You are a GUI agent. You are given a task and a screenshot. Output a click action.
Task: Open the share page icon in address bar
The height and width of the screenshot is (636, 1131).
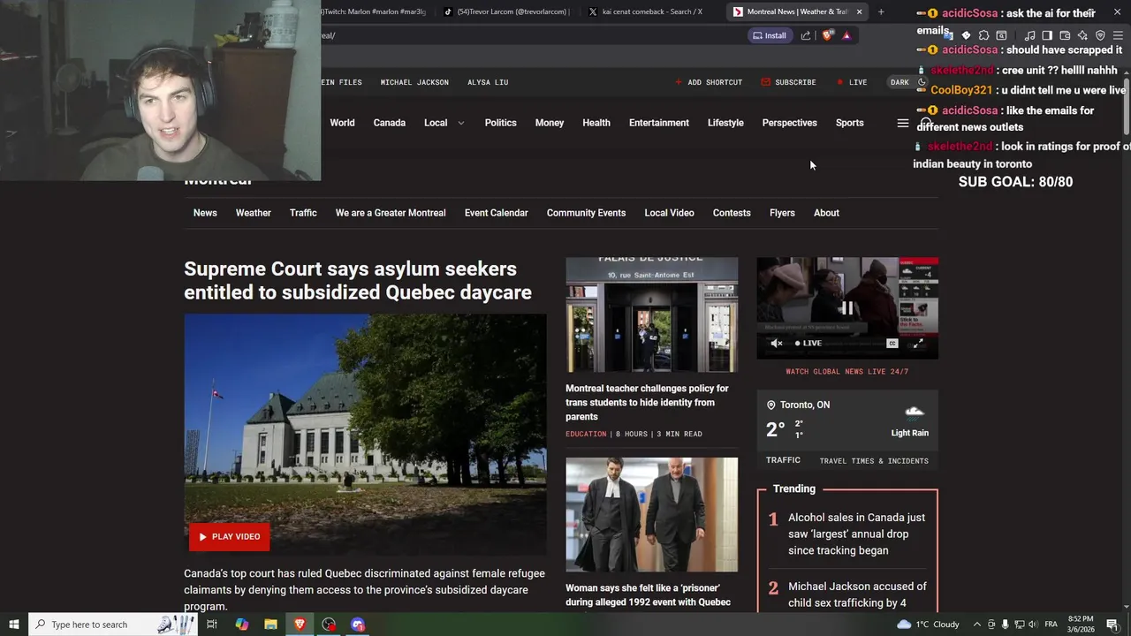coord(805,35)
